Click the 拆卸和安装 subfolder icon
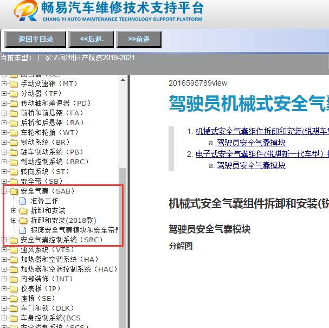329x328 pixels. (x=23, y=211)
